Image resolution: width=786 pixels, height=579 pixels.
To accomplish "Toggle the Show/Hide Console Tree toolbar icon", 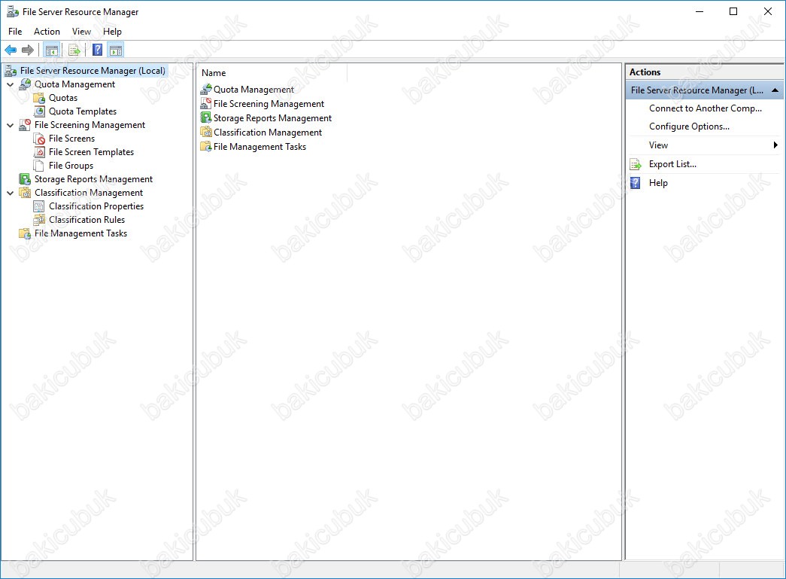I will [x=52, y=50].
